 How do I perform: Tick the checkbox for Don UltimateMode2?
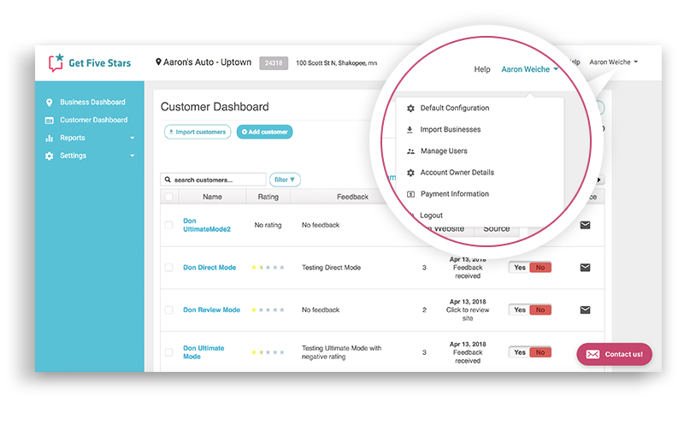[168, 225]
